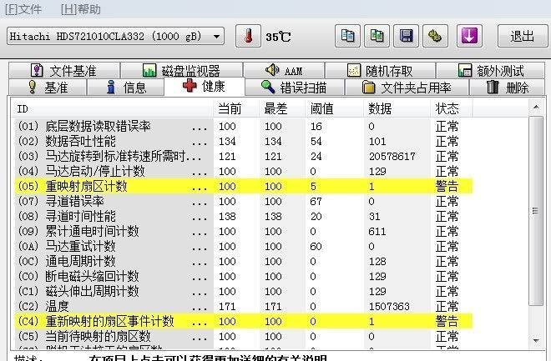Open the 删除 tab

coord(507,87)
